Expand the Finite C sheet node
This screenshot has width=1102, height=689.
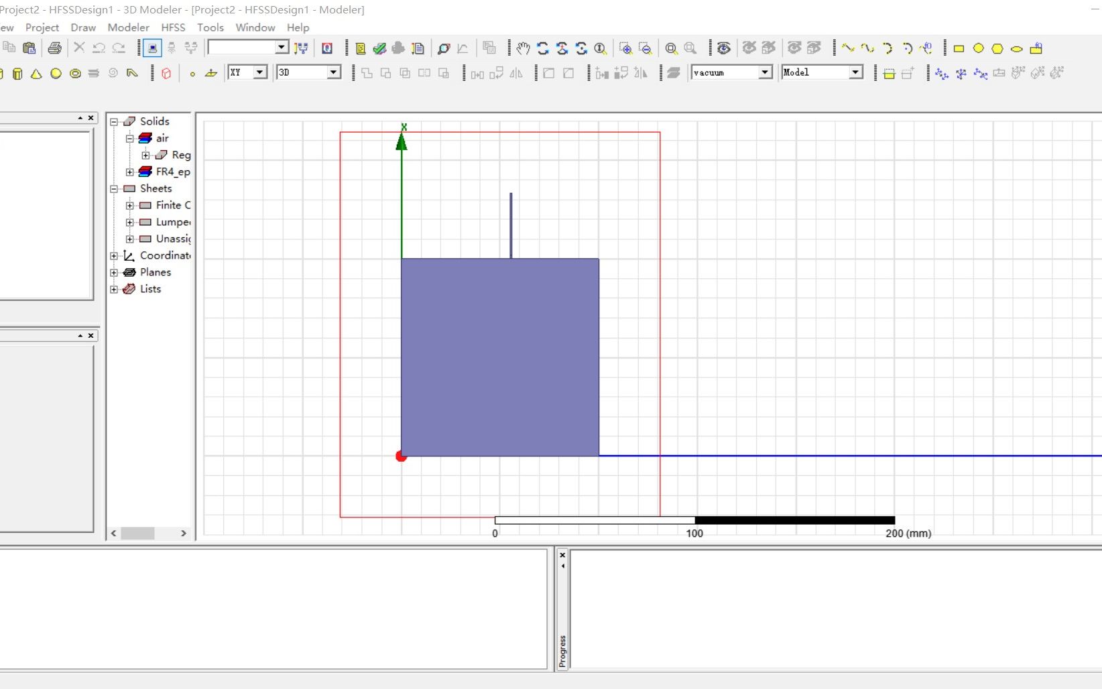[x=130, y=206]
